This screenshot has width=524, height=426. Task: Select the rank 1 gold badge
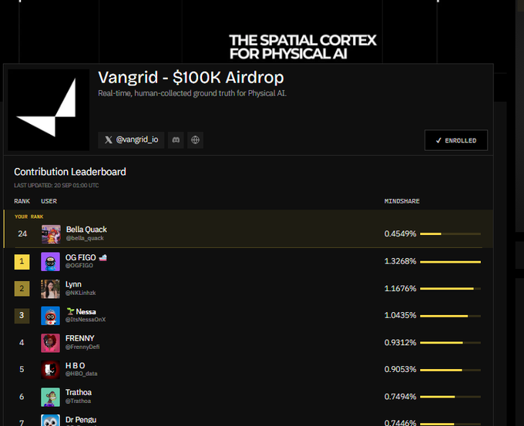coord(22,262)
